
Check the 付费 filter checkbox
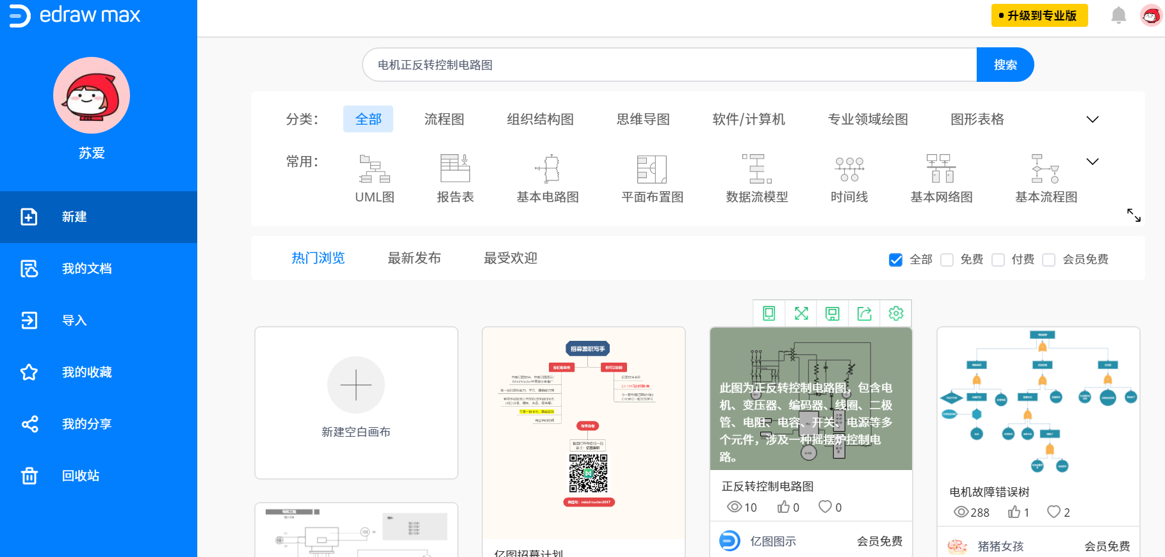click(x=998, y=260)
